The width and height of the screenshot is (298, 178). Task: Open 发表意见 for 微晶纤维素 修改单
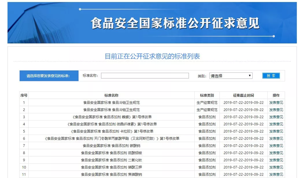276,124
